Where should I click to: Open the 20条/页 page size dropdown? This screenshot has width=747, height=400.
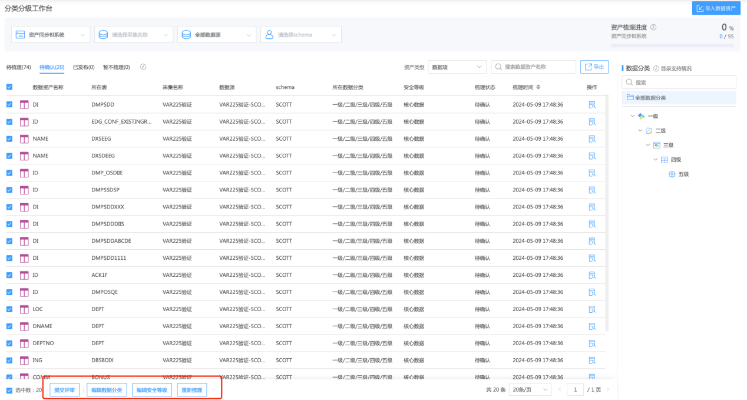530,389
